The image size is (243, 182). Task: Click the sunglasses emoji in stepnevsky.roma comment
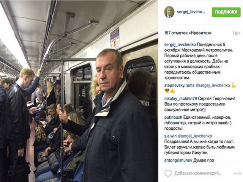[167, 91]
